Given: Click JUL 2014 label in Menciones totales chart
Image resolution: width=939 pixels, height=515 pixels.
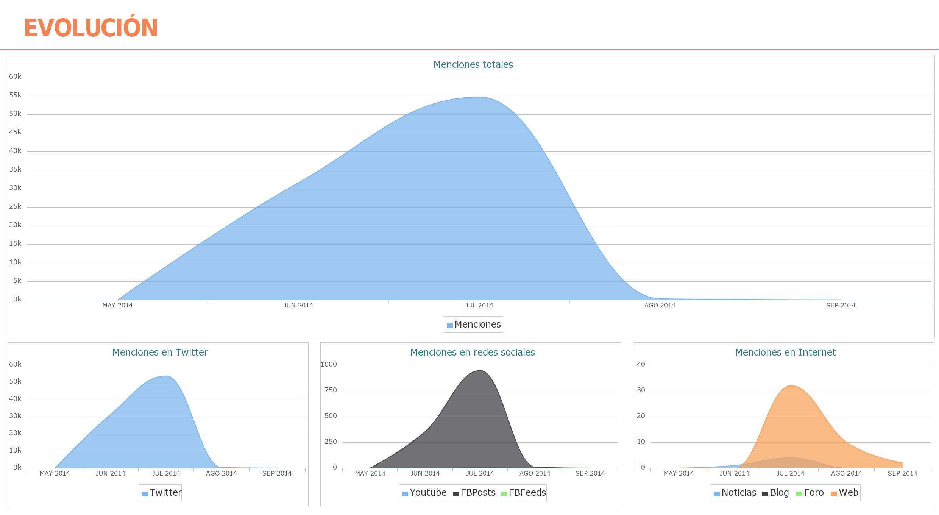Looking at the screenshot, I should coord(479,306).
